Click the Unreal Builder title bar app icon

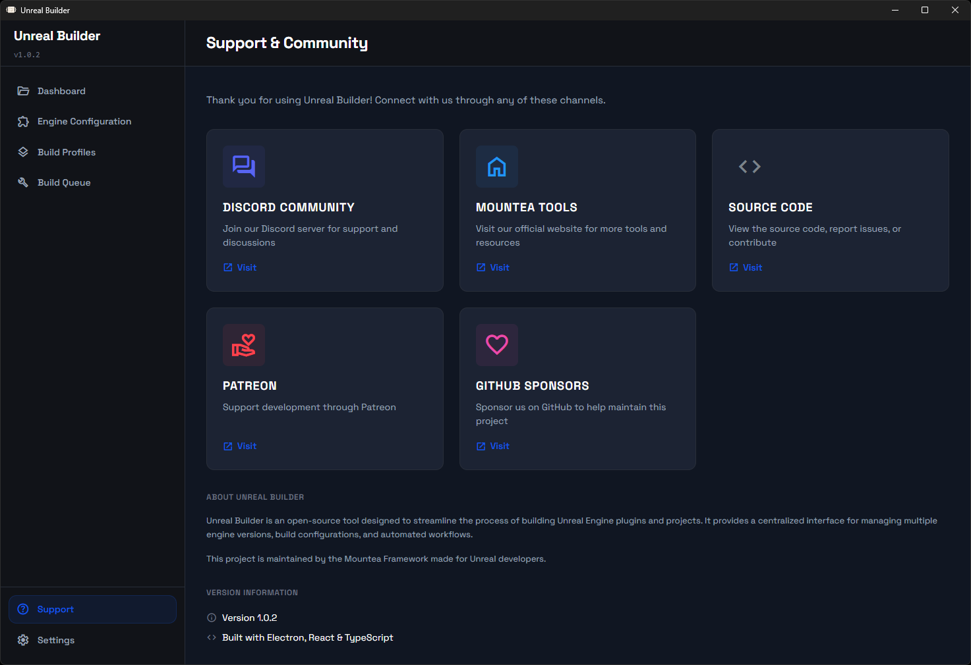tap(11, 10)
